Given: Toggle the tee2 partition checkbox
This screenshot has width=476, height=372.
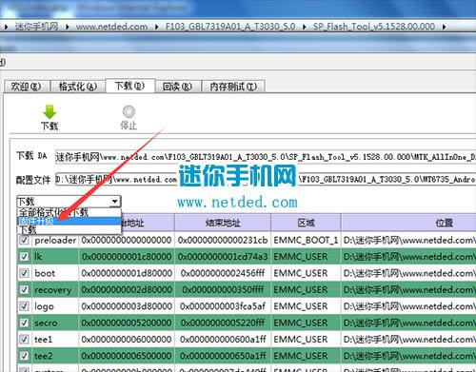Looking at the screenshot, I should (x=24, y=356).
